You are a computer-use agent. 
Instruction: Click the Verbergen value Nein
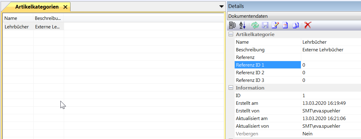click(307, 134)
